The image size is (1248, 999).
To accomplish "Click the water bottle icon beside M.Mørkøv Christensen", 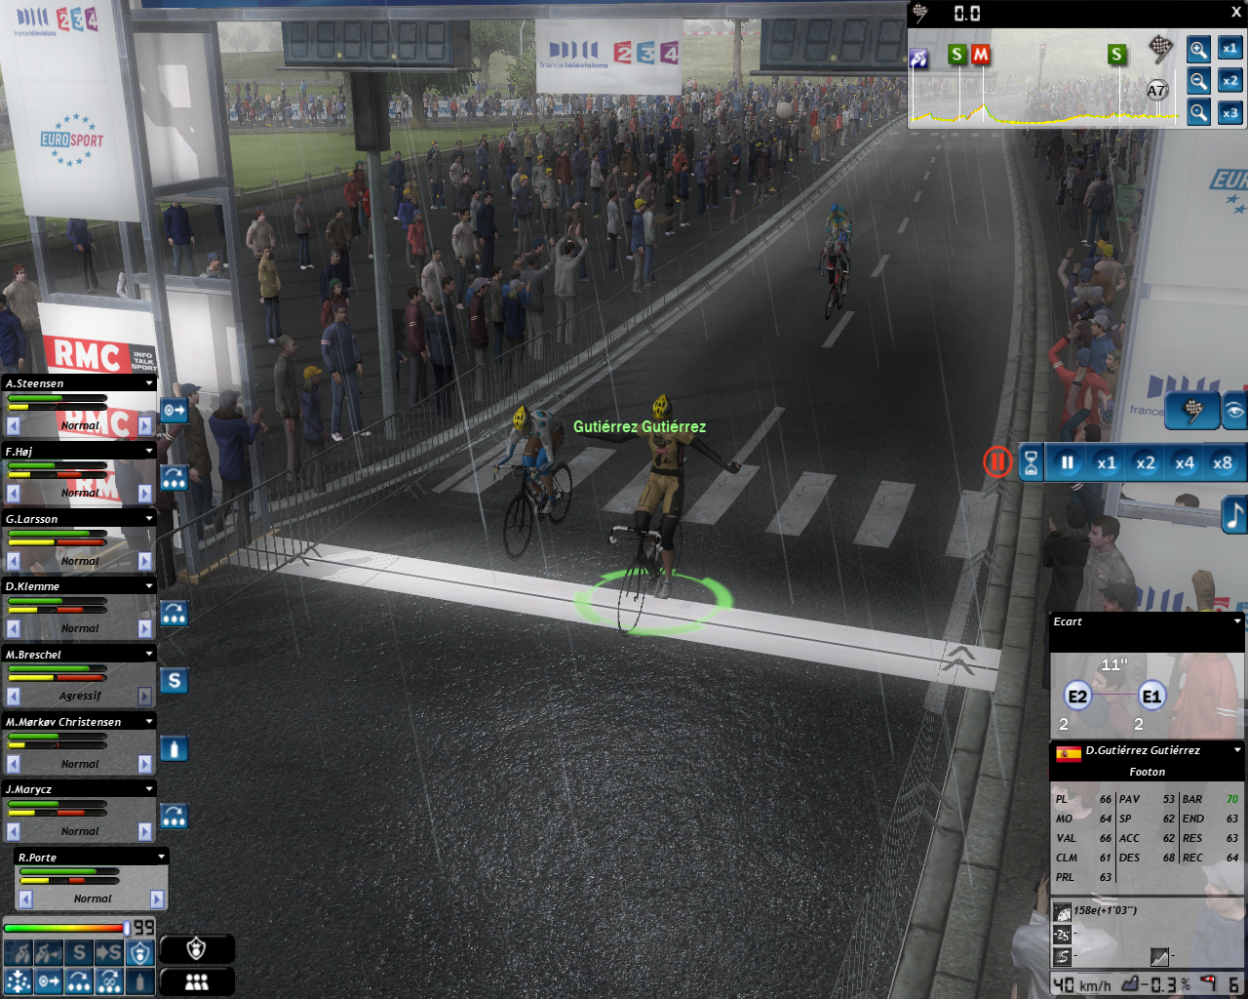I will coord(174,748).
